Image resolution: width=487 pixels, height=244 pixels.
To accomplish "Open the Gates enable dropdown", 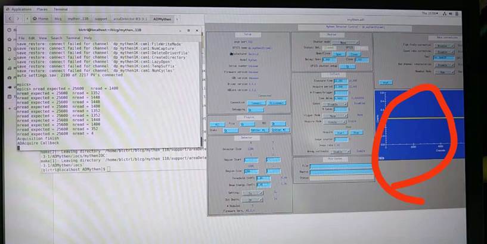I will pos(334,104).
